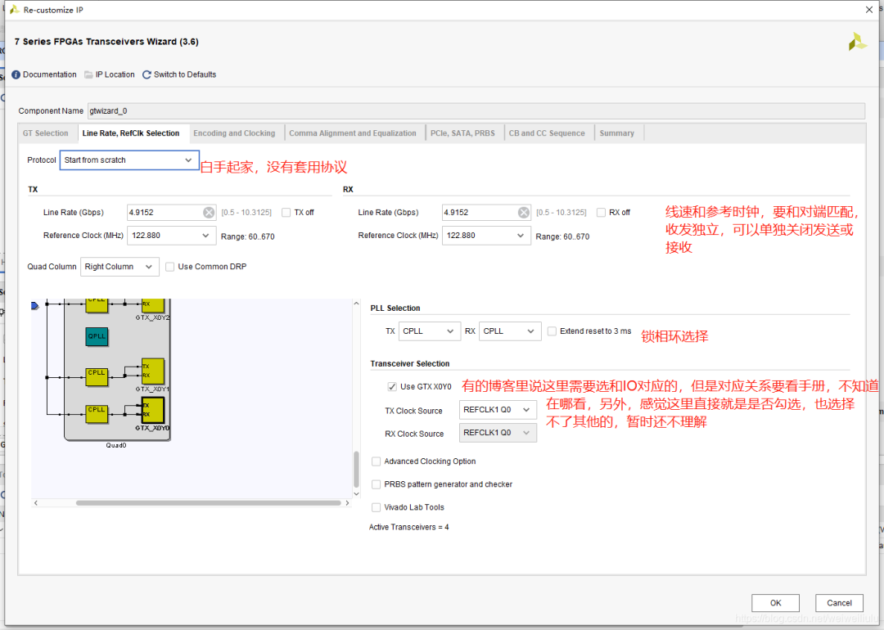
Task: Click the 'Active Transceivers = 4' text
Action: pos(408,528)
